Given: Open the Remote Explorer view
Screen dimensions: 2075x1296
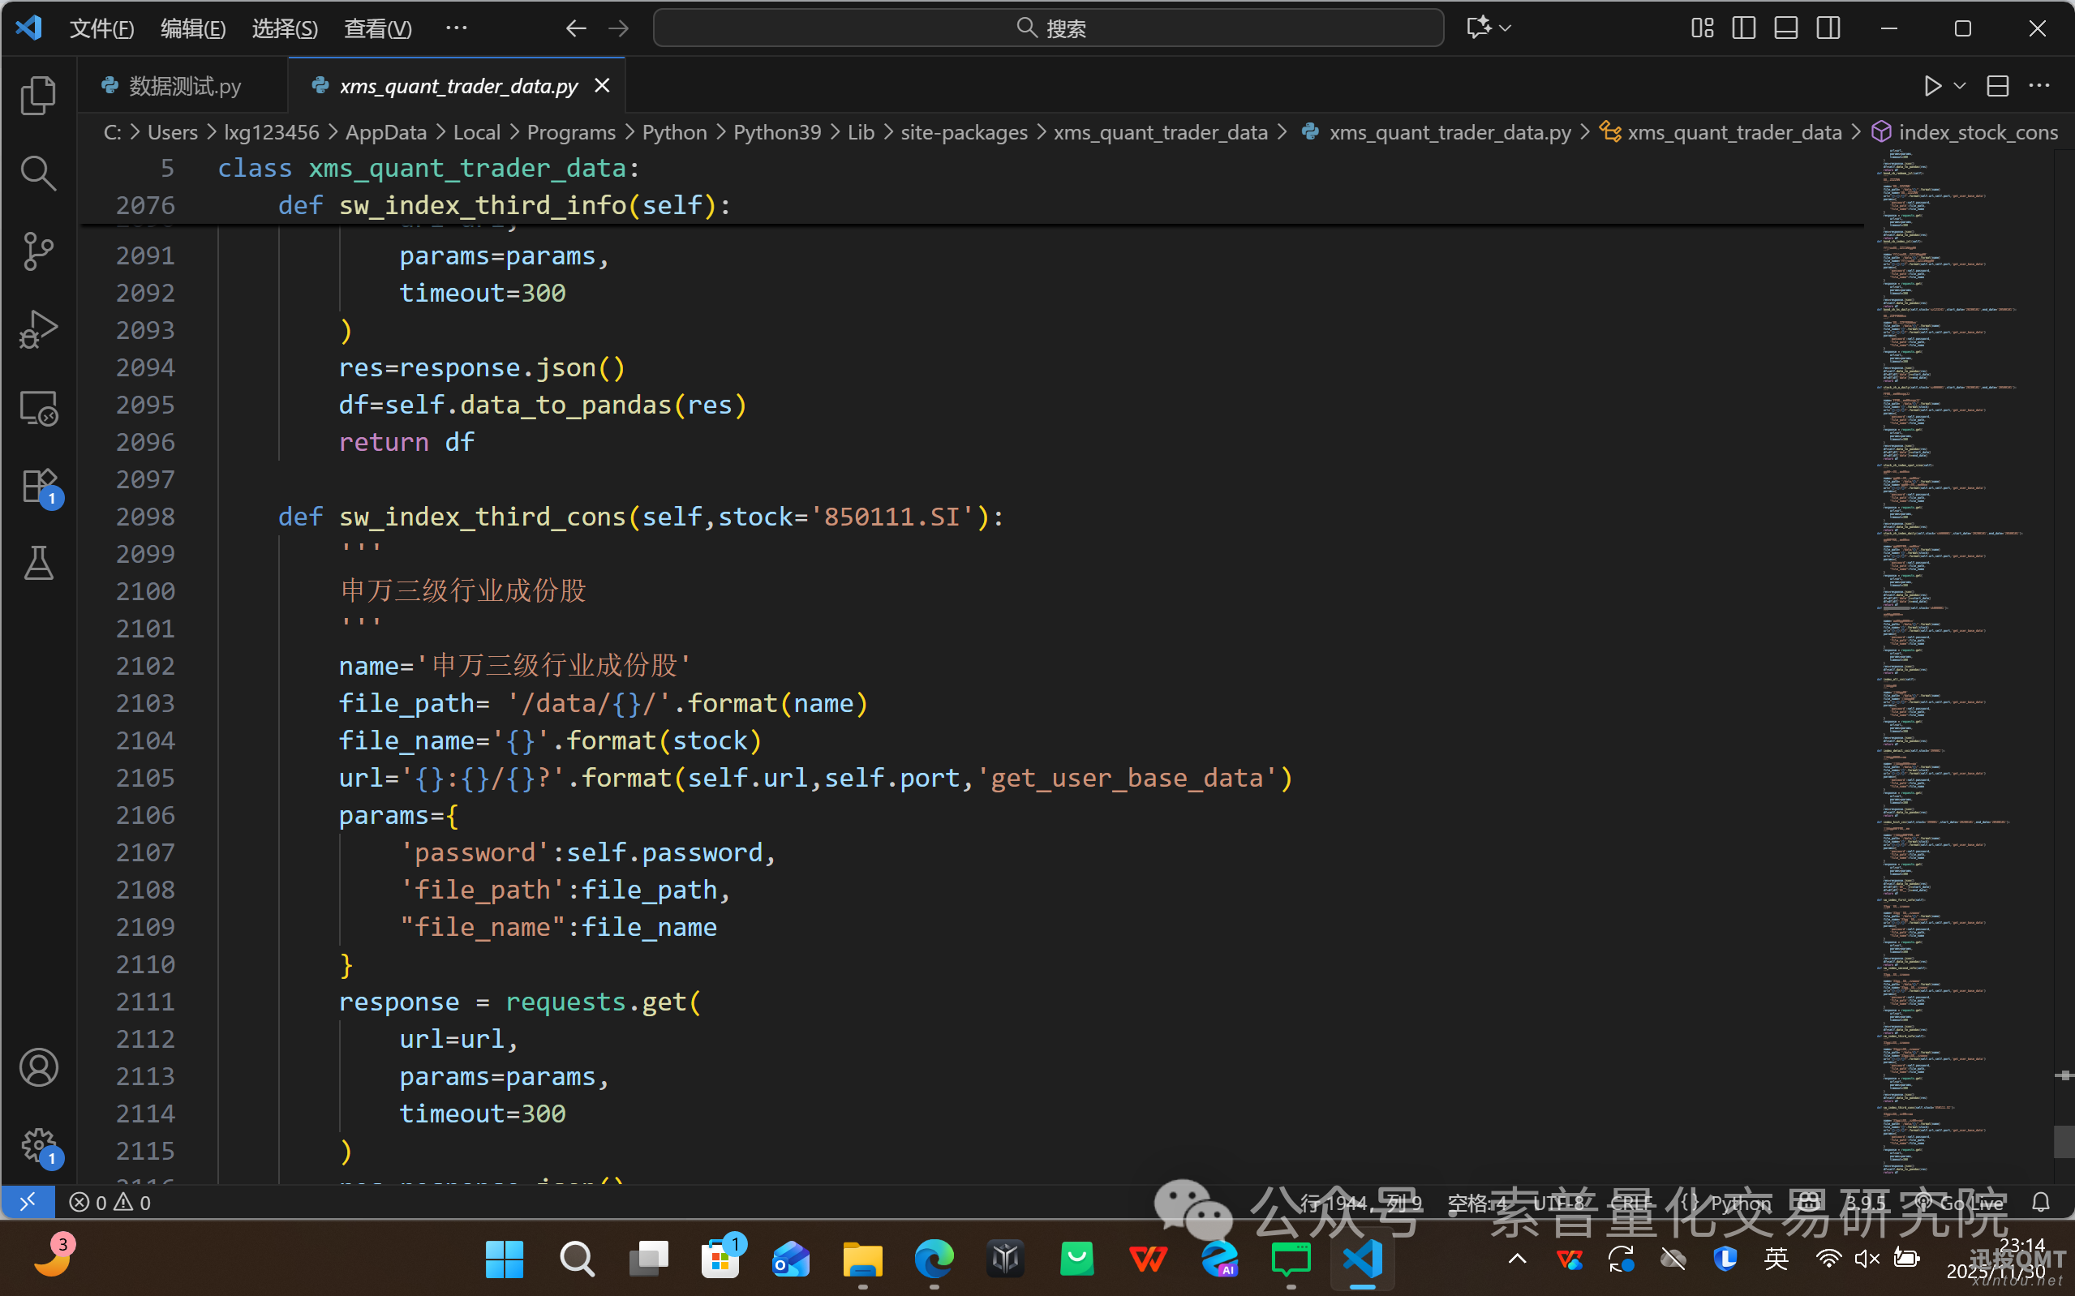Looking at the screenshot, I should (39, 408).
